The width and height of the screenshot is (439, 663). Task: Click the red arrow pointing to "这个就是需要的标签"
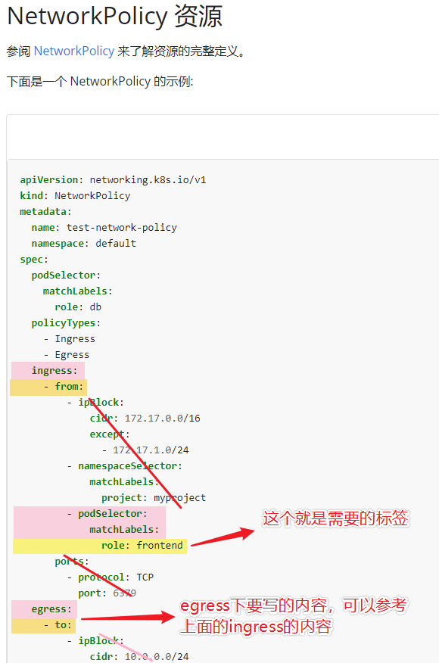(x=223, y=536)
